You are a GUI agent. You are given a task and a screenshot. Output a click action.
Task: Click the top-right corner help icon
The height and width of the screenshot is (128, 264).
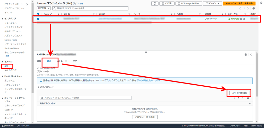[261, 3]
